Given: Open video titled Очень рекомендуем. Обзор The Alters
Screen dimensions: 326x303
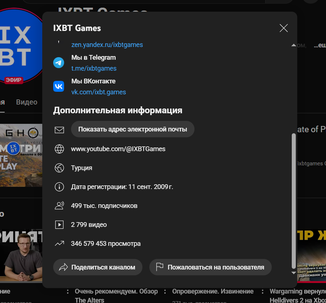Looking at the screenshot, I should (116, 295).
